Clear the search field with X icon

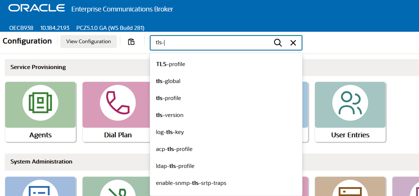(293, 43)
